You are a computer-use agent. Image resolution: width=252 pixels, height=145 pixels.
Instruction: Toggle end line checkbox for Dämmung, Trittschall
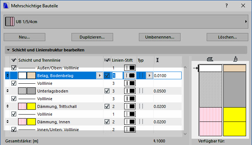(107, 106)
